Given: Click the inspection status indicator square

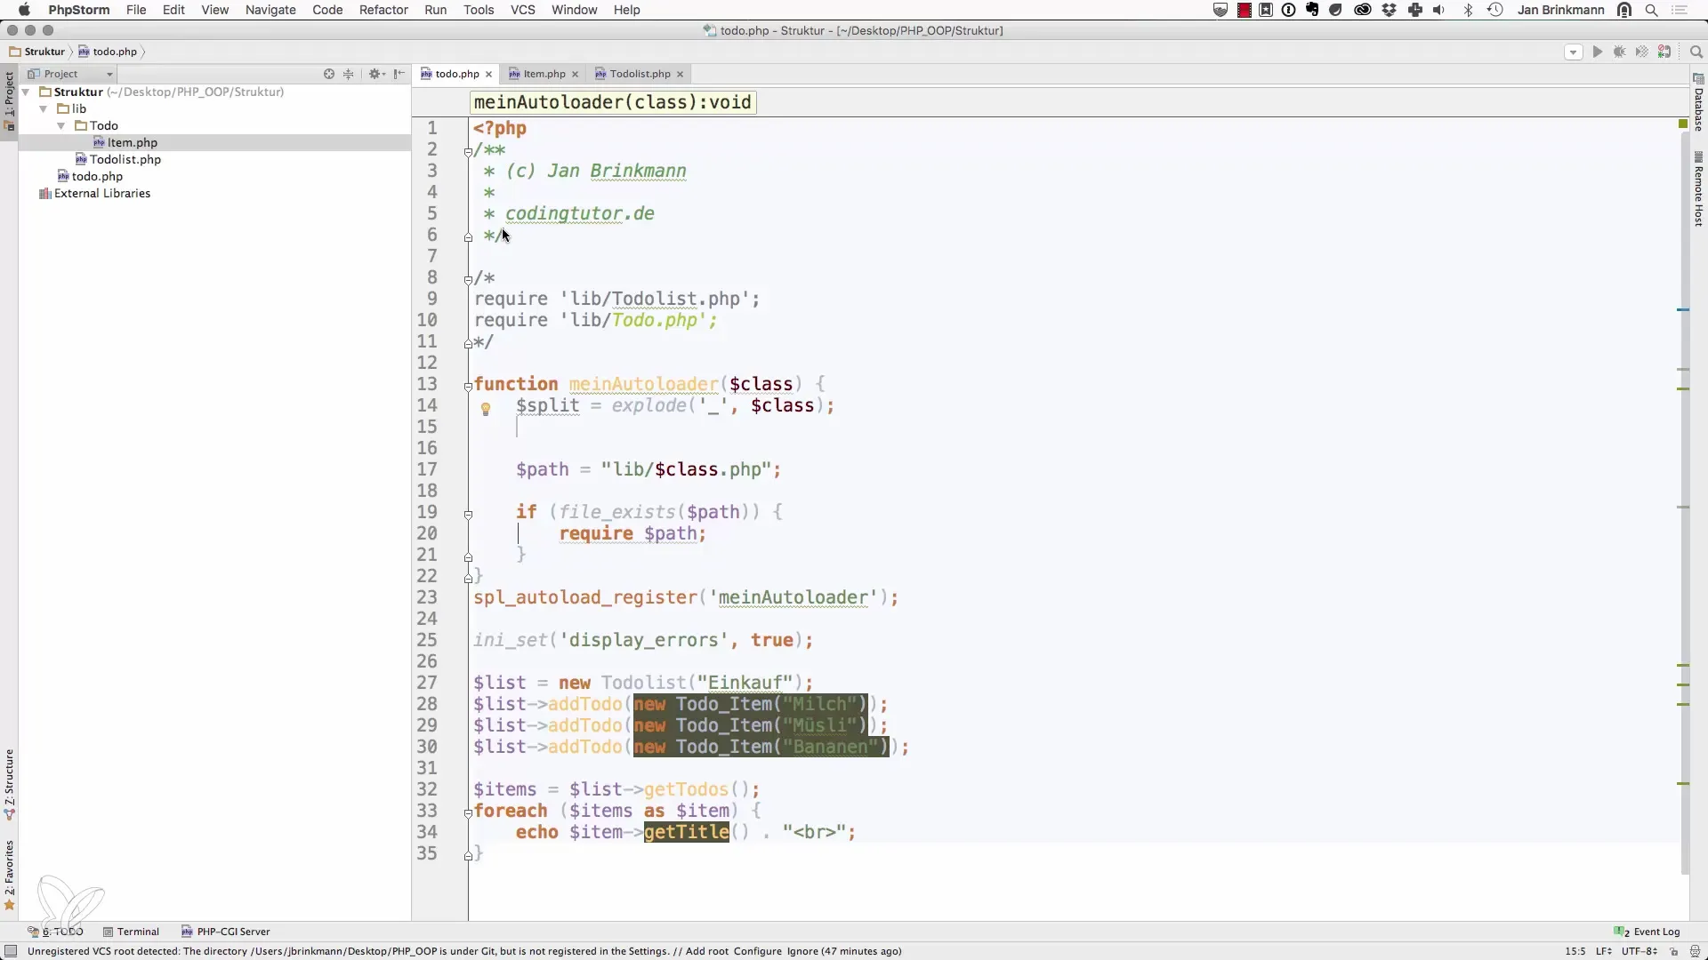Looking at the screenshot, I should [x=1683, y=124].
